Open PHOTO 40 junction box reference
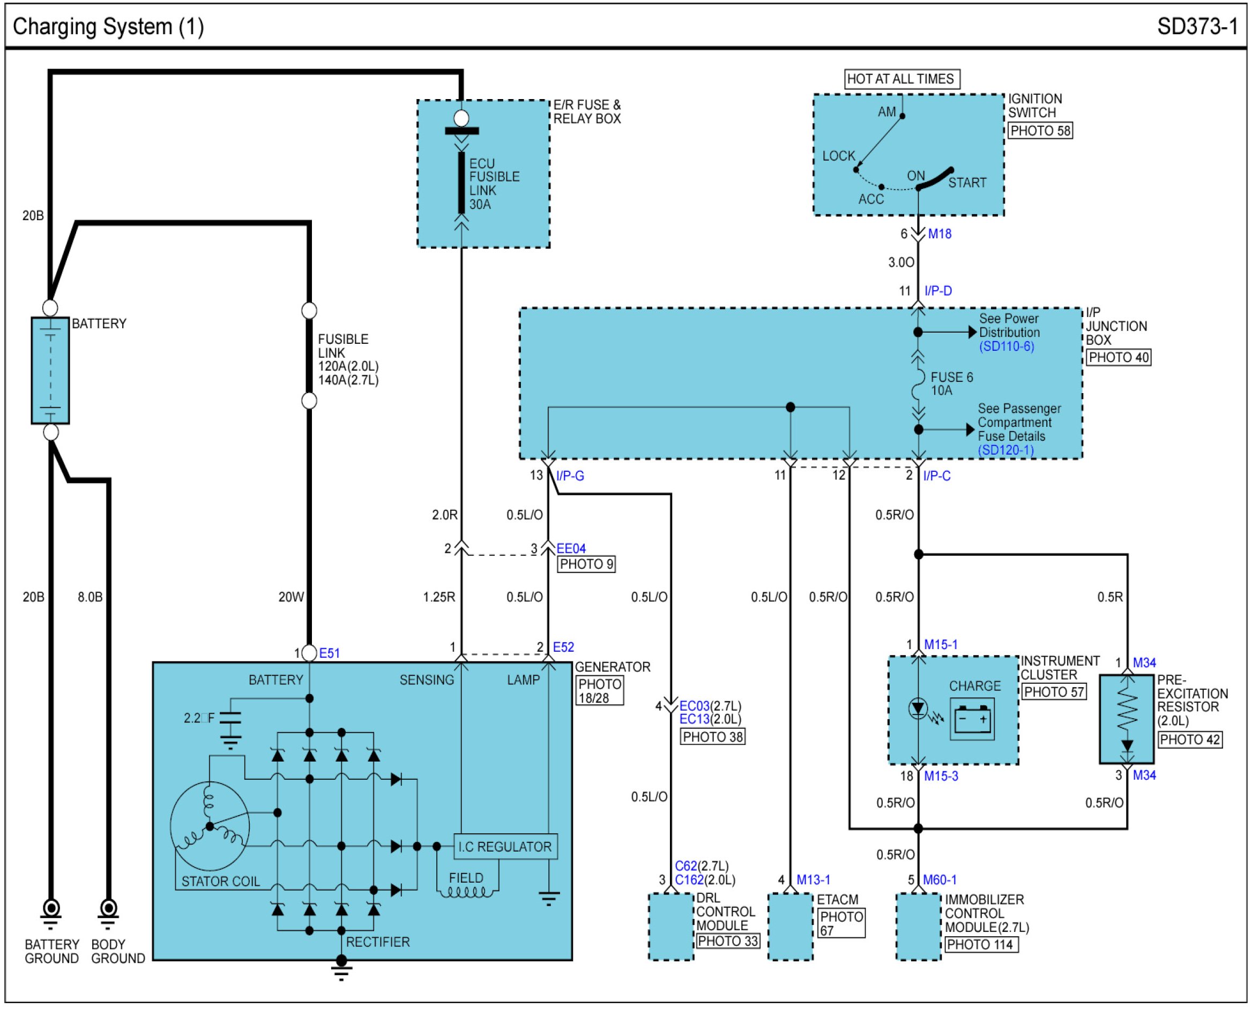 (1118, 357)
